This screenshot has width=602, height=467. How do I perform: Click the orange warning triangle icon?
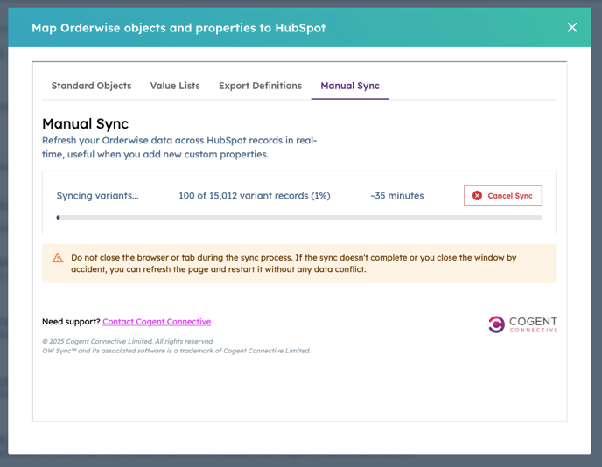click(58, 258)
